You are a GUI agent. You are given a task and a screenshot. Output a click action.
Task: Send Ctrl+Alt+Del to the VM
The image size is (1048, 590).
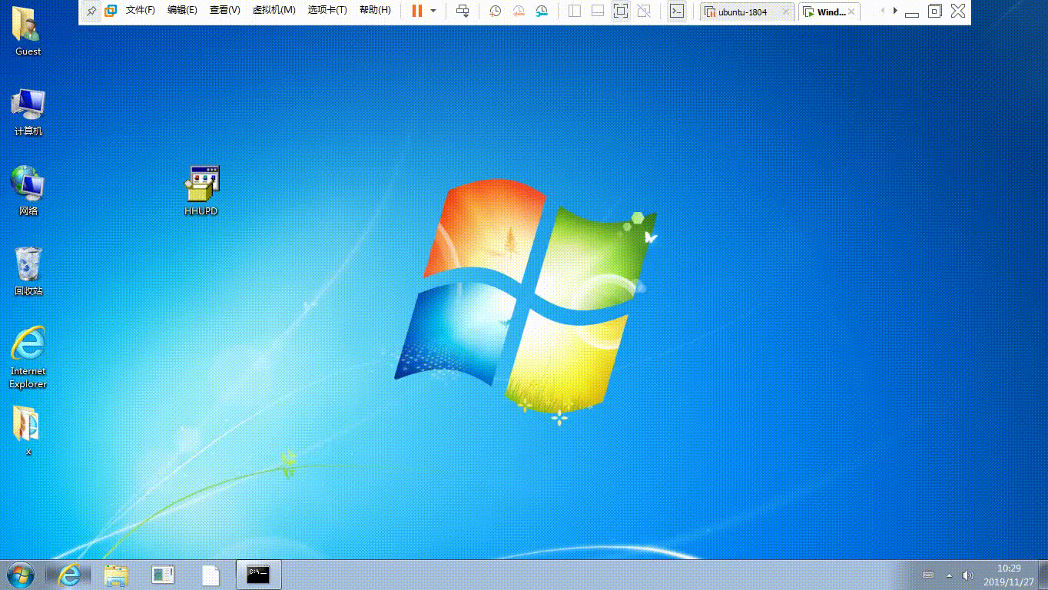coord(463,11)
